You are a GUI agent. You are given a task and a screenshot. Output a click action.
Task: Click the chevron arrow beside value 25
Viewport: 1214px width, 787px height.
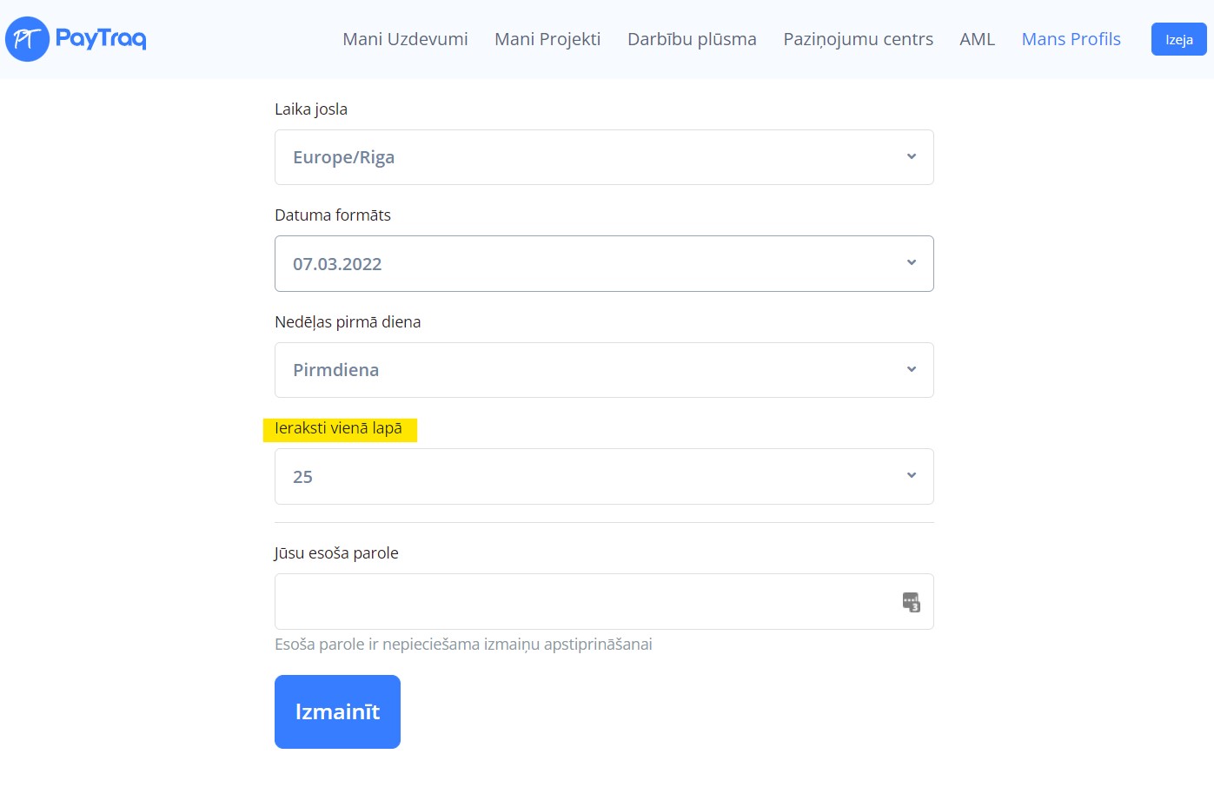pos(912,476)
